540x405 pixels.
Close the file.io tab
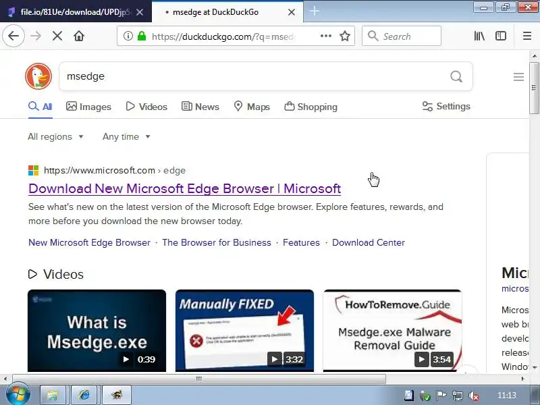pyautogui.click(x=140, y=12)
